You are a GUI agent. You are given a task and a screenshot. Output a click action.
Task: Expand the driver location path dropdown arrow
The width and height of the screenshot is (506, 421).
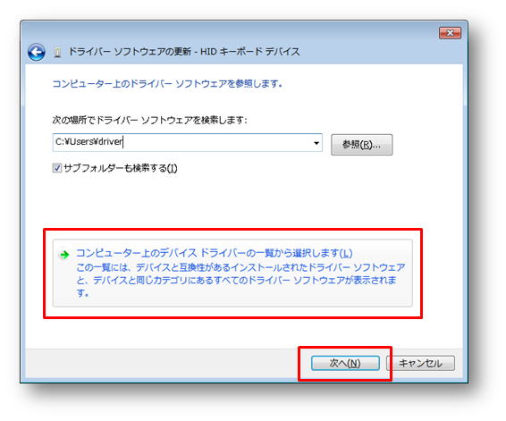click(x=316, y=143)
